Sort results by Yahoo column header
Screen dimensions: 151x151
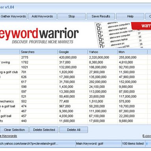[x=102, y=52]
